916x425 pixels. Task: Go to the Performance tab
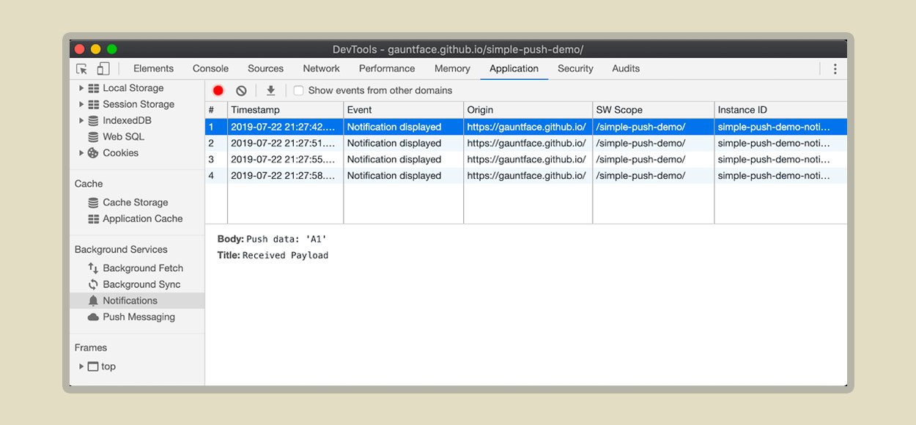tap(387, 68)
